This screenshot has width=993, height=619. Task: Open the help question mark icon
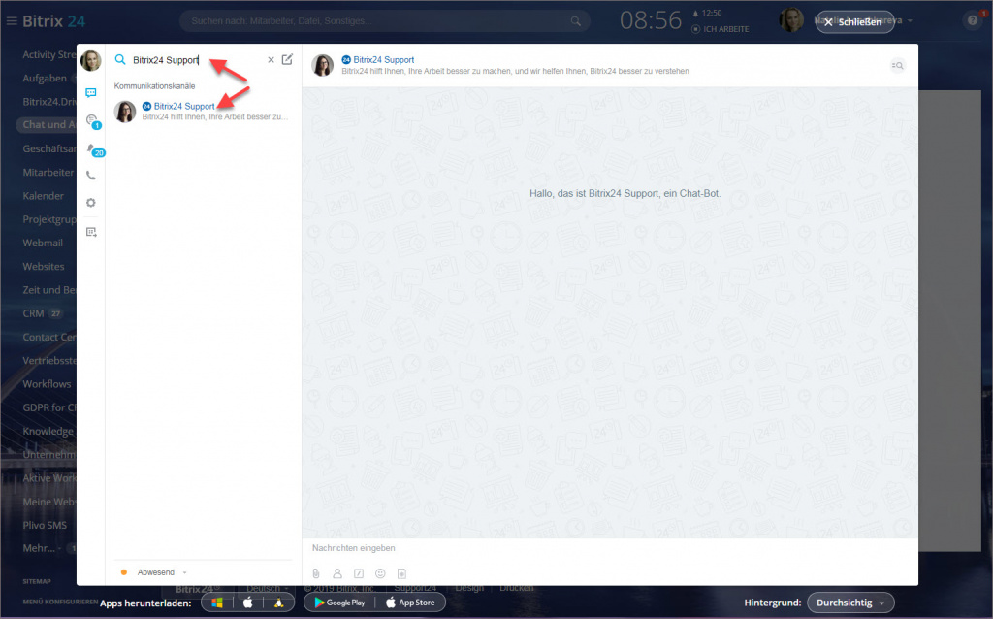click(973, 21)
